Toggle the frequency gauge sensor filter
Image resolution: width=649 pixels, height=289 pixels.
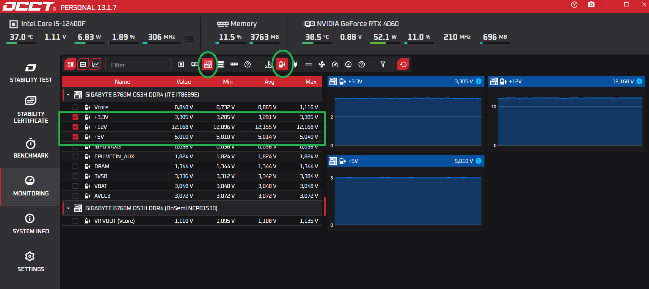tap(335, 64)
